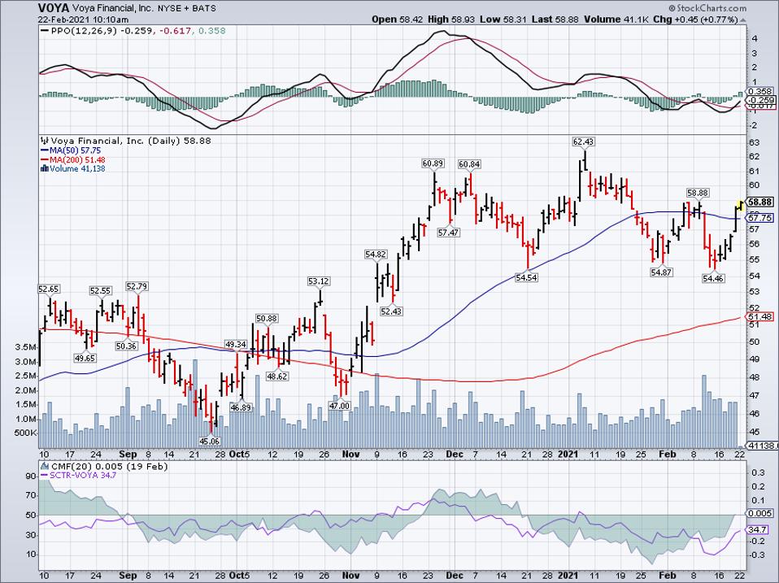This screenshot has width=779, height=583.
Task: Click the 54.46 low price label
Action: [713, 279]
